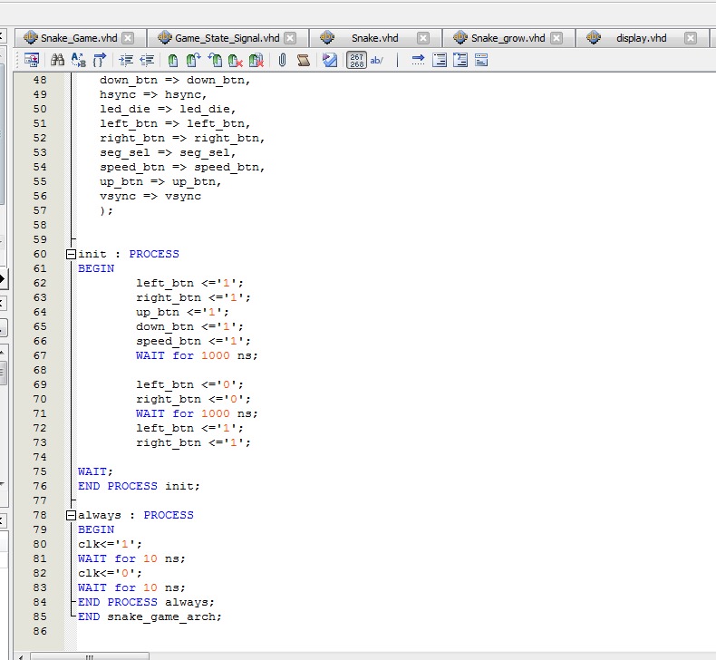716x660 pixels.
Task: Collapse the init PROCESS code block
Action: pos(71,255)
